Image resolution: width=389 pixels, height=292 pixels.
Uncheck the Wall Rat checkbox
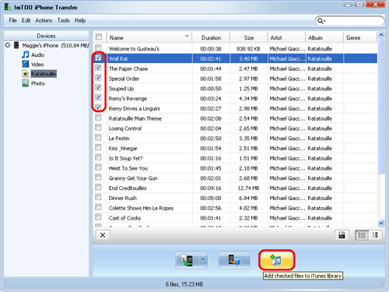(x=98, y=58)
